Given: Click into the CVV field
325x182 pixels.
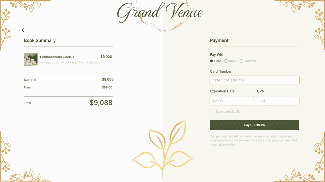Looking at the screenshot, I should pos(278,101).
